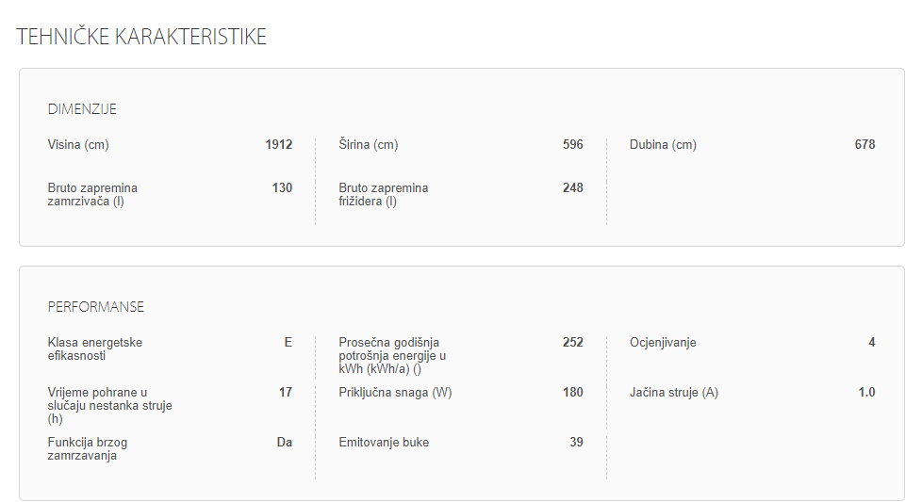Click the Visina (cm) label
The width and height of the screenshot is (922, 502).
click(79, 145)
